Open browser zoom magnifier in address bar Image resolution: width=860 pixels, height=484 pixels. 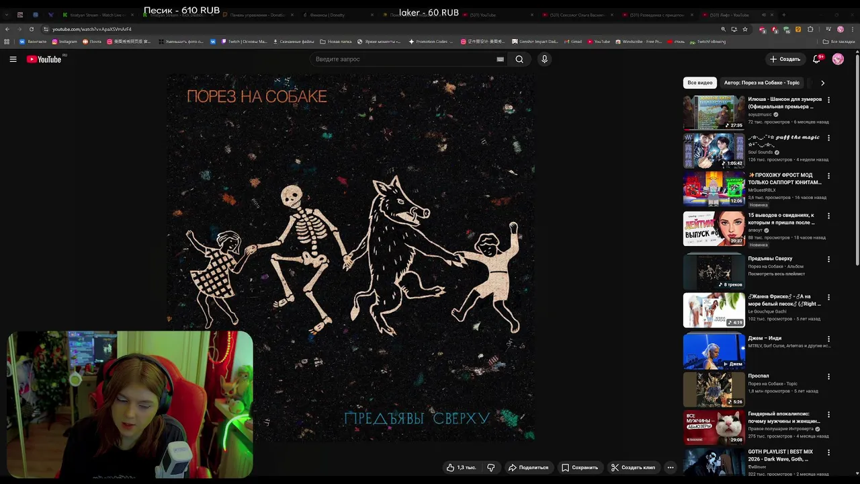[723, 29]
